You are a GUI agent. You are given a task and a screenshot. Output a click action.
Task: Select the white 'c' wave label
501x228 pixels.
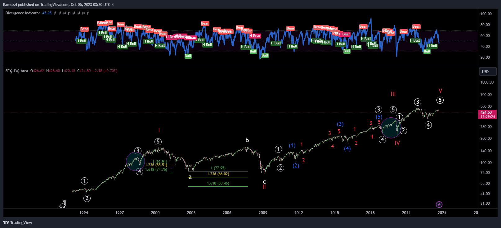(x=264, y=182)
